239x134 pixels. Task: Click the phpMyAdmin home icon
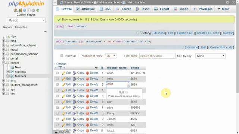tap(16, 10)
